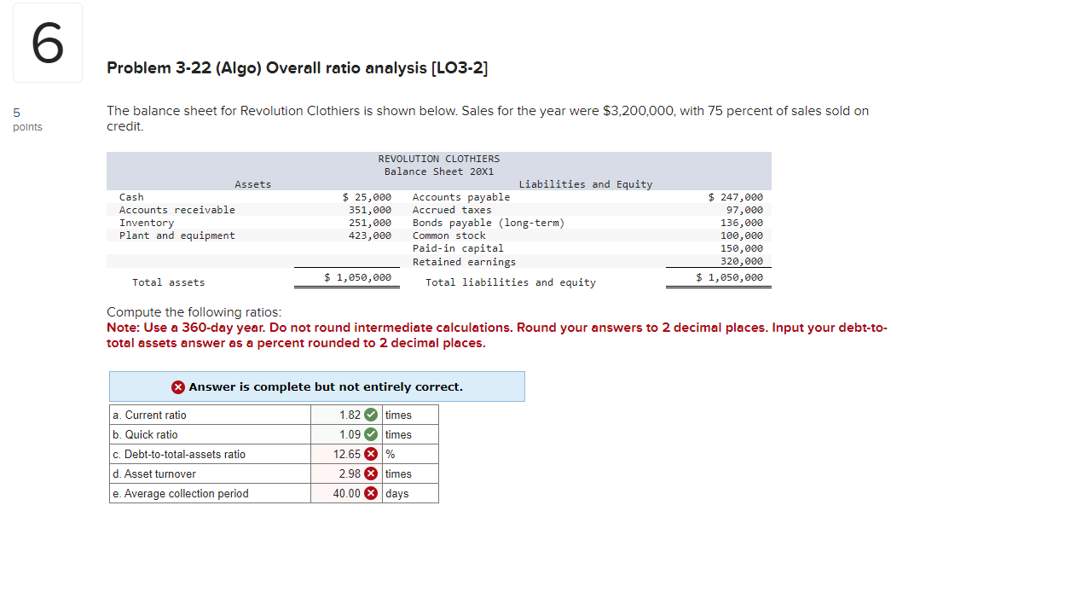The image size is (1082, 610).
Task: Click 'Accounts payable' row label
Action: click(x=461, y=197)
